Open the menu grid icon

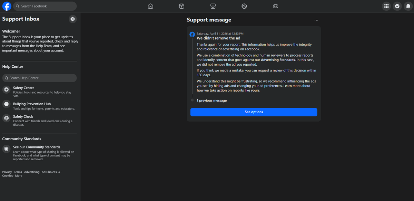click(x=386, y=6)
